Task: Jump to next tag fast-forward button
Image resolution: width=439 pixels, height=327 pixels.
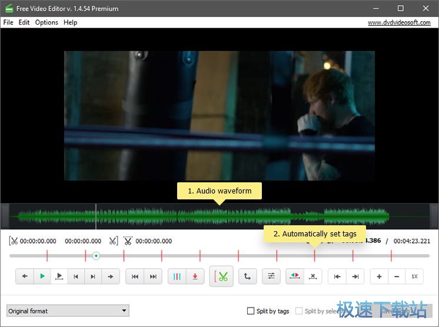Action: coord(153,276)
